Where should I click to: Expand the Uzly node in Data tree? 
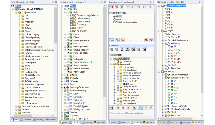[x=20, y=16]
